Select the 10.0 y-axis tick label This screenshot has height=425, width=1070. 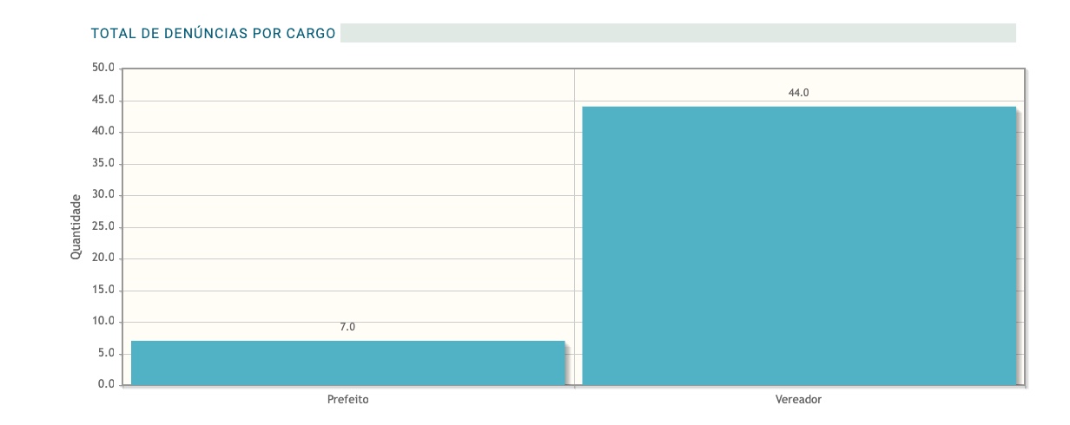point(103,321)
